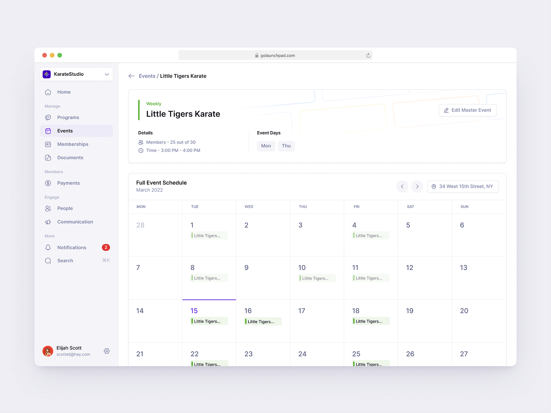Open the KarateStudio workspace dropdown

click(x=76, y=74)
